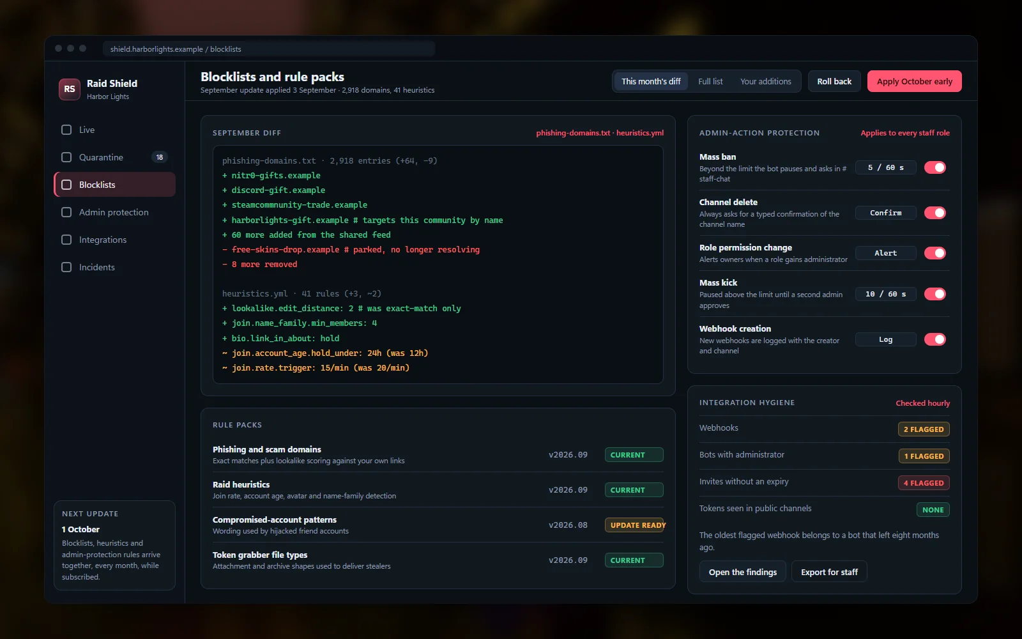Click the Quarantine count badge 18
This screenshot has height=639, width=1022.
(160, 157)
